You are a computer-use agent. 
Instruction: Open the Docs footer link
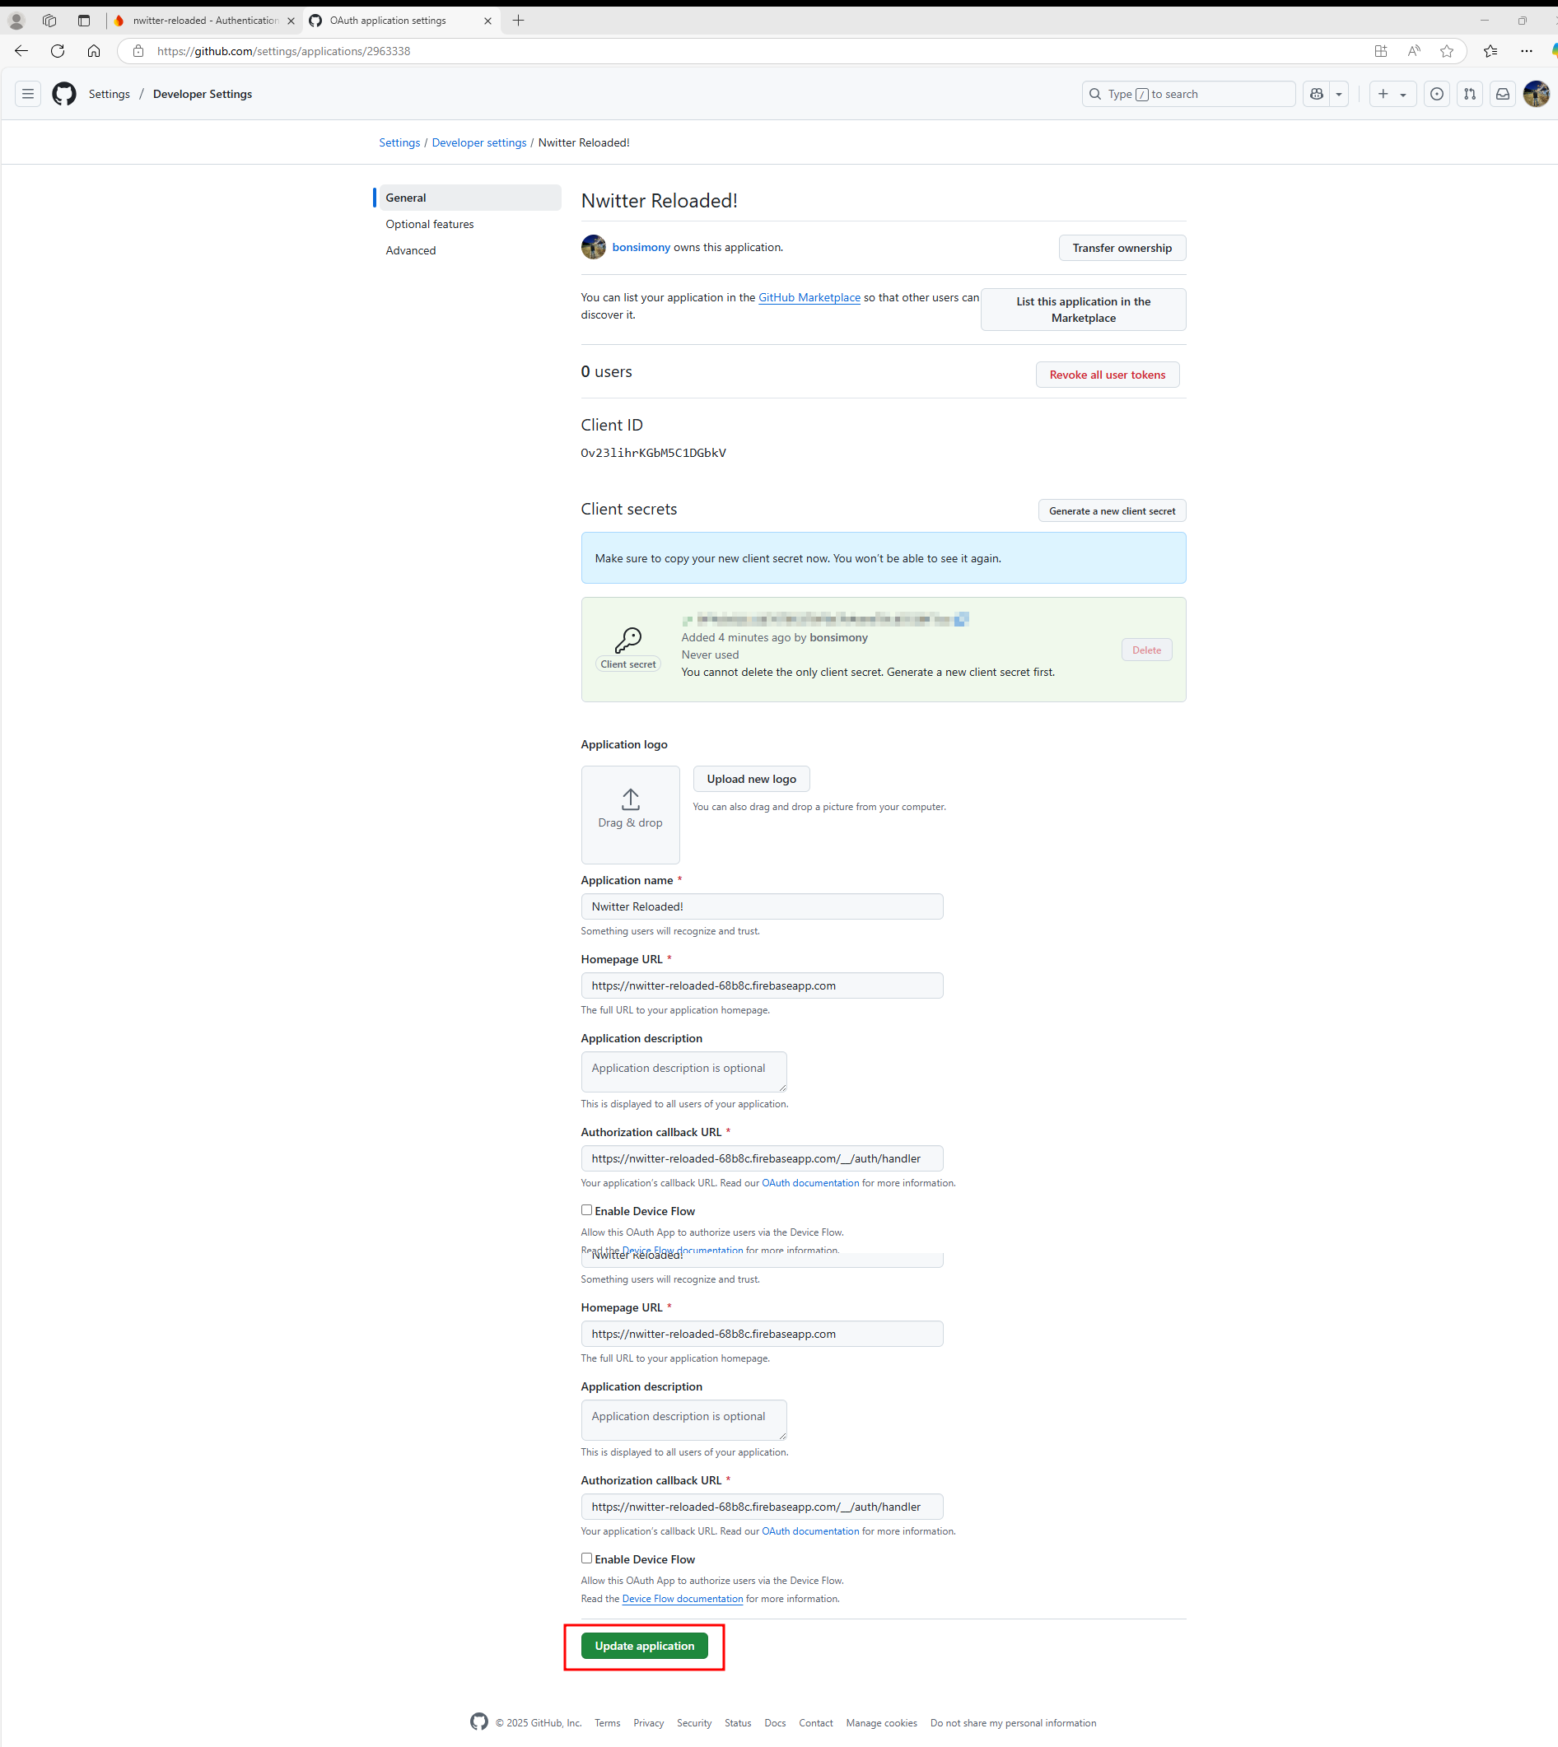776,1723
